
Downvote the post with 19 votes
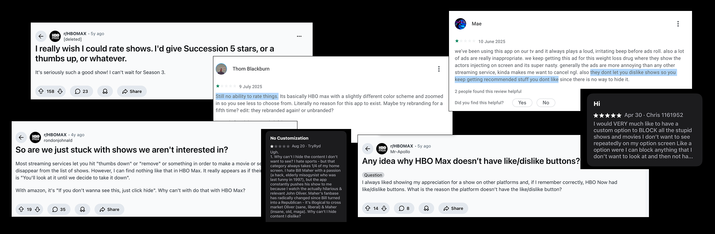click(37, 209)
